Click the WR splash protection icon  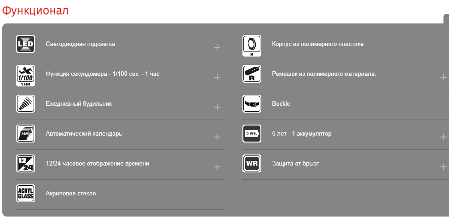point(252,164)
